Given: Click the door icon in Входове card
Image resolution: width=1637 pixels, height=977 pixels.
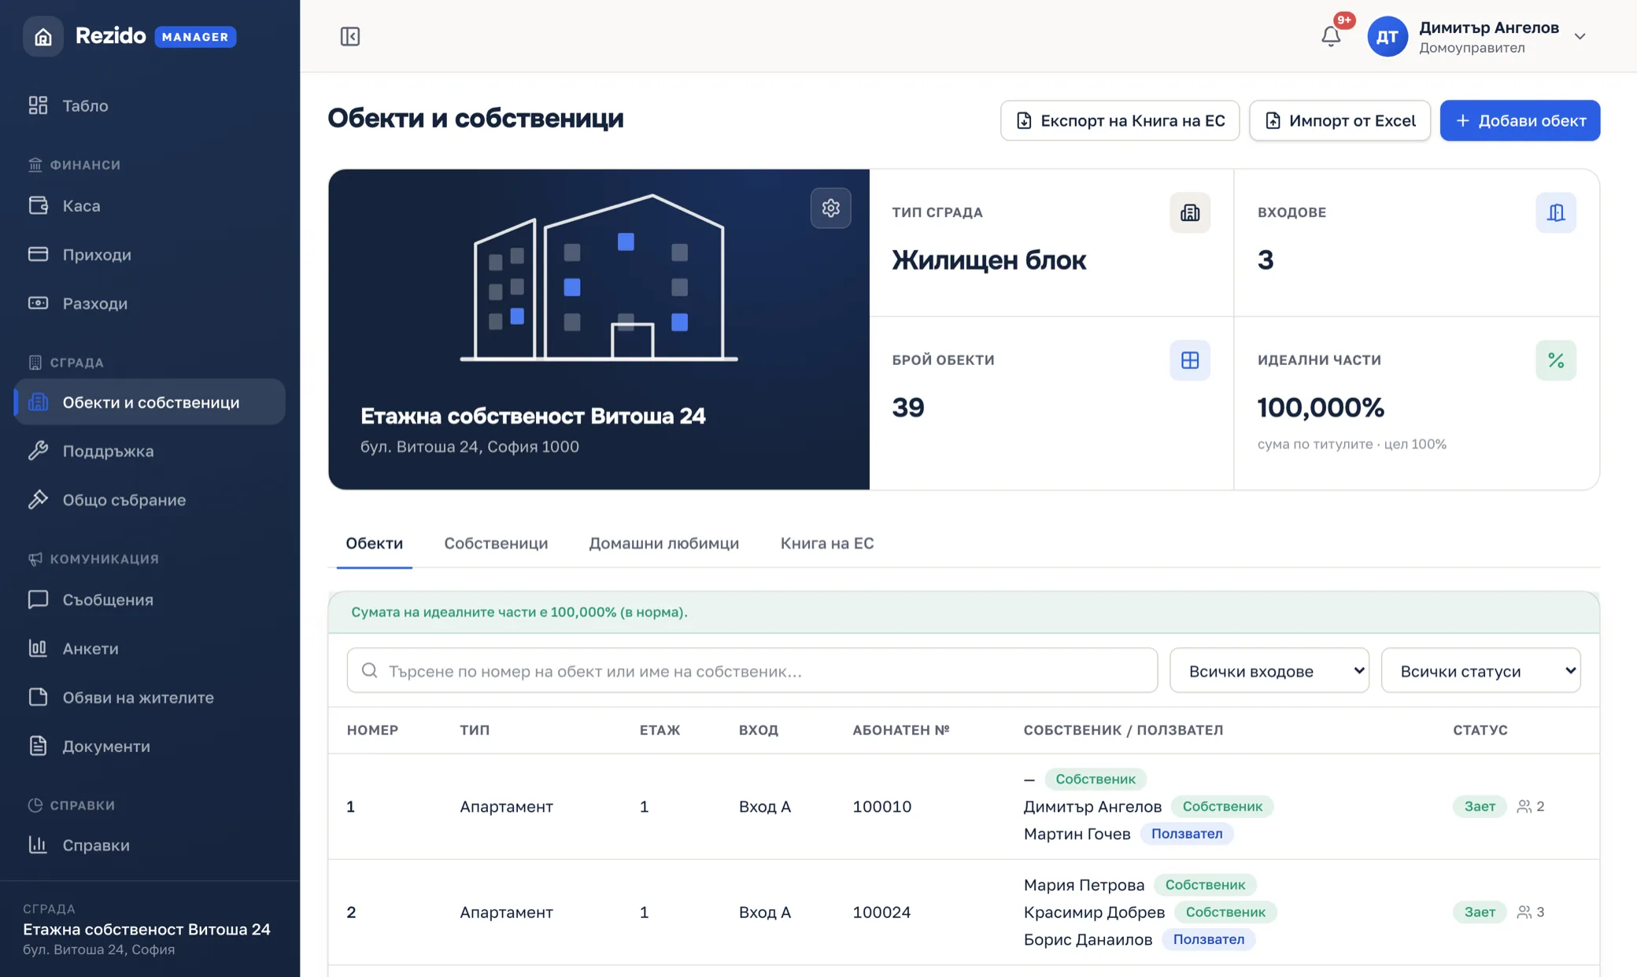Looking at the screenshot, I should coord(1555,212).
